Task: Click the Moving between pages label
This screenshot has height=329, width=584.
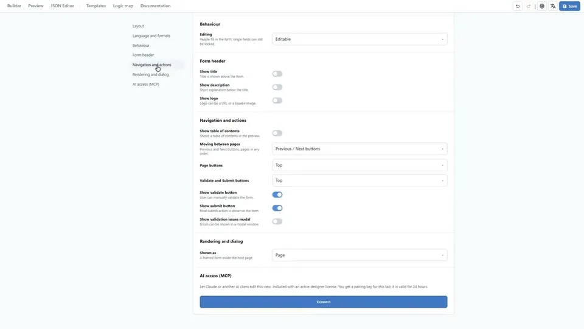Action: click(220, 144)
